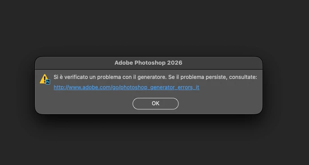The height and width of the screenshot is (165, 309).
Task: Click the Adobe Photoshop 2026 title bar
Action: point(148,63)
